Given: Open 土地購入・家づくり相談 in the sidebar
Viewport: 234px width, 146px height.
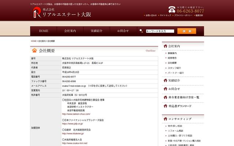Looking at the screenshot, I should [x=180, y=136].
